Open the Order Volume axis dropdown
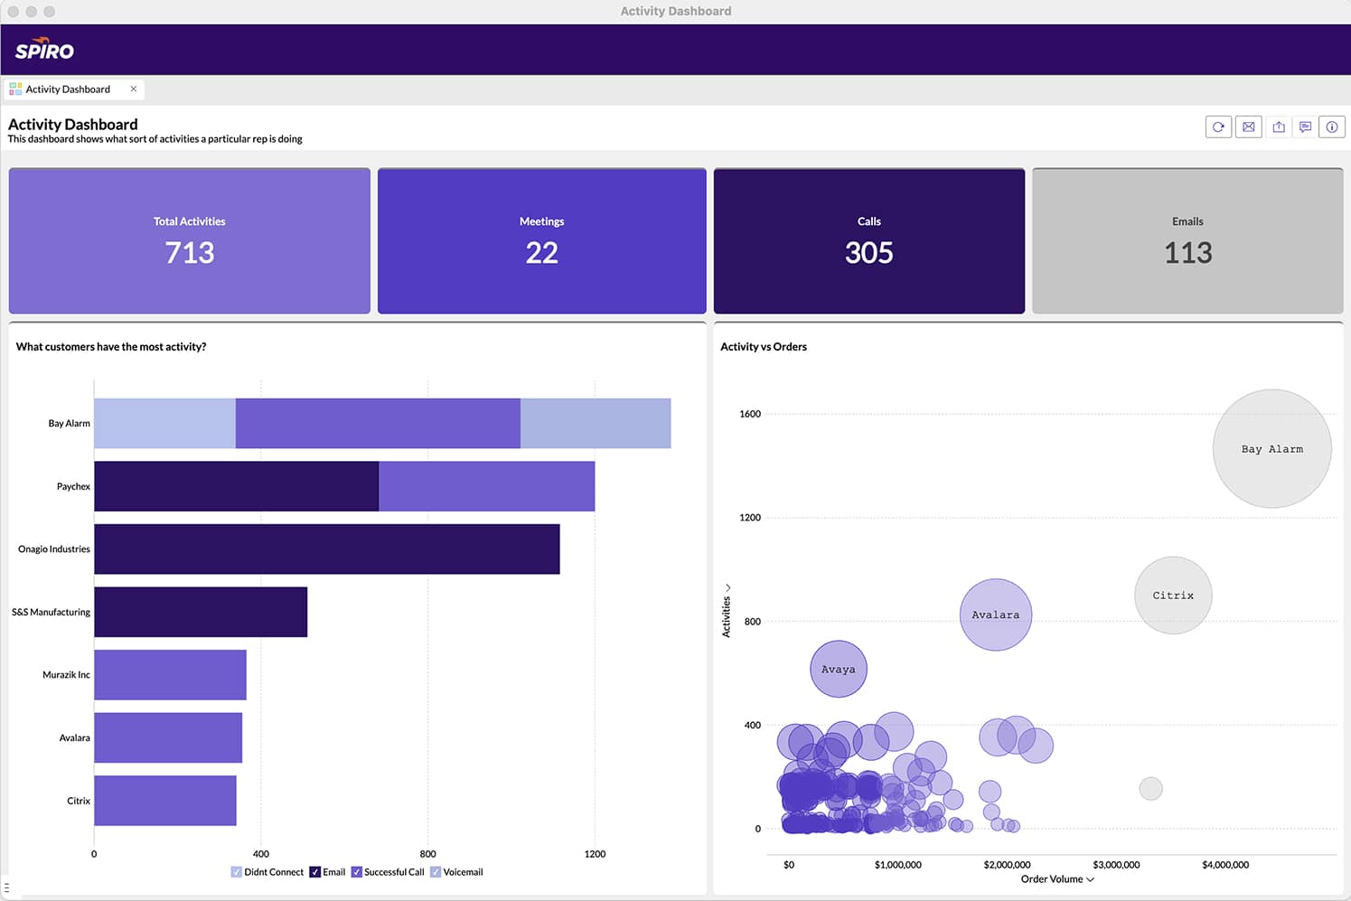This screenshot has width=1351, height=901. pyautogui.click(x=1057, y=879)
